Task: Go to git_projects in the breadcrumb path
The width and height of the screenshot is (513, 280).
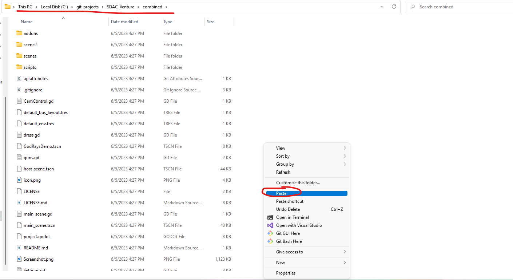Action: click(87, 7)
